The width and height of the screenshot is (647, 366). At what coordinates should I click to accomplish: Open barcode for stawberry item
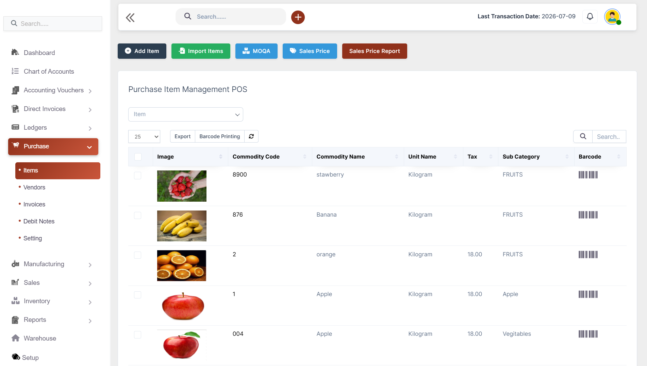pyautogui.click(x=588, y=175)
